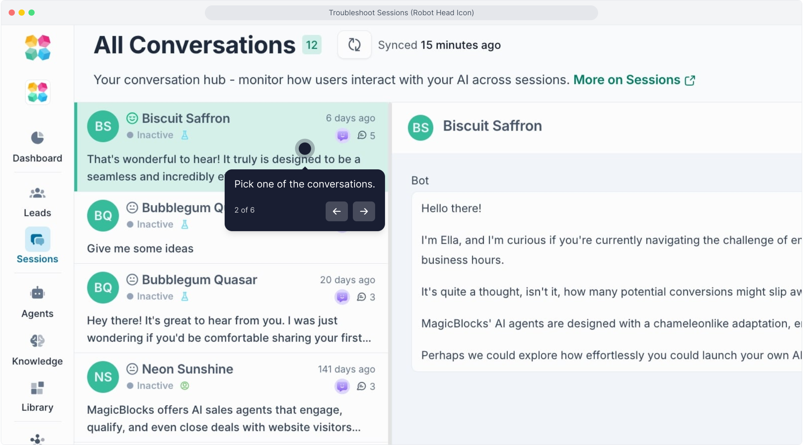Click the tour hotspot beacon dot

[305, 149]
